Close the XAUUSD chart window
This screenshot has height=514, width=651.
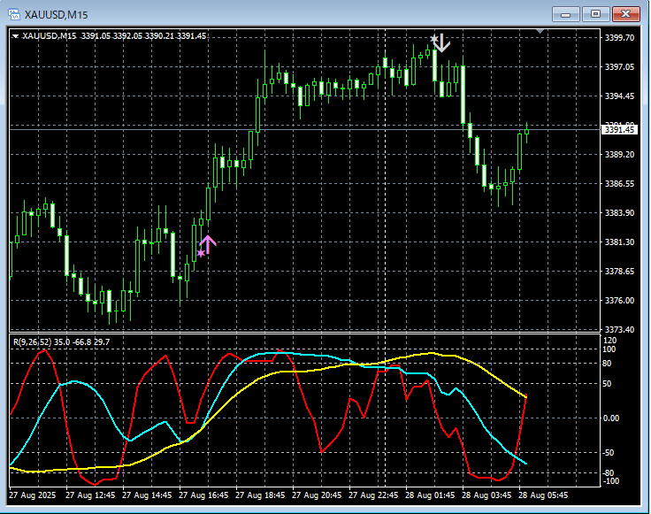click(625, 14)
